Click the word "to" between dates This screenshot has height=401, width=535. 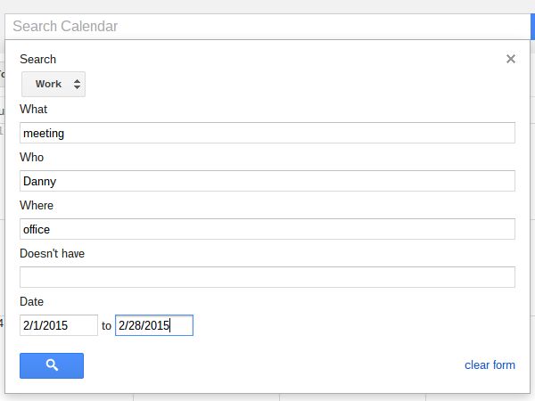106,326
